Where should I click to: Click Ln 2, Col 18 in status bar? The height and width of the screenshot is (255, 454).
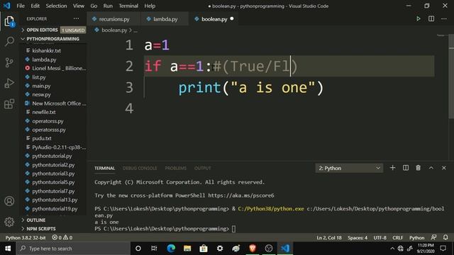click(x=329, y=238)
